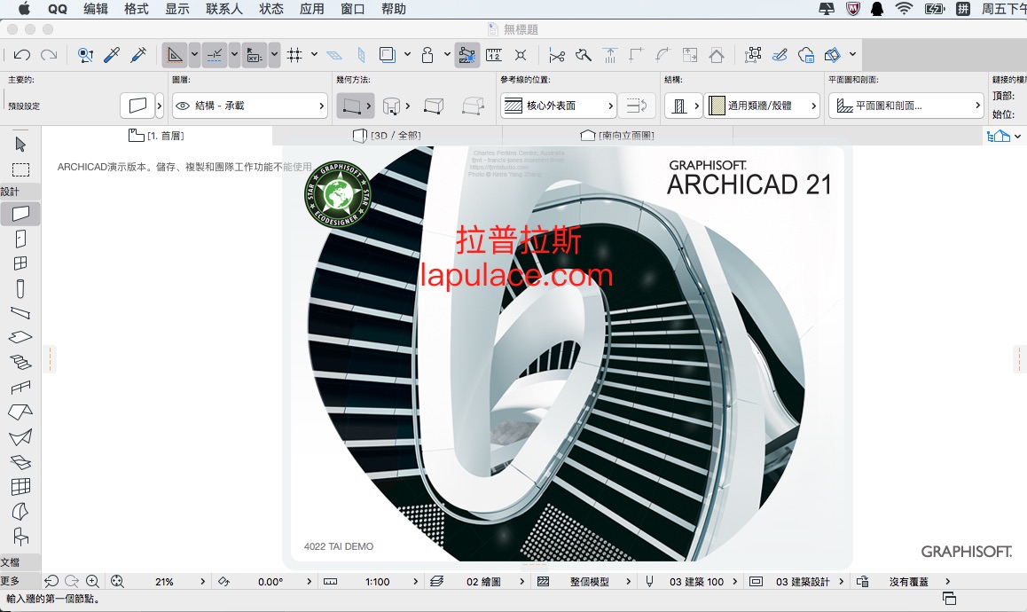Pick up parameters with the eyedropper tool

coord(112,55)
